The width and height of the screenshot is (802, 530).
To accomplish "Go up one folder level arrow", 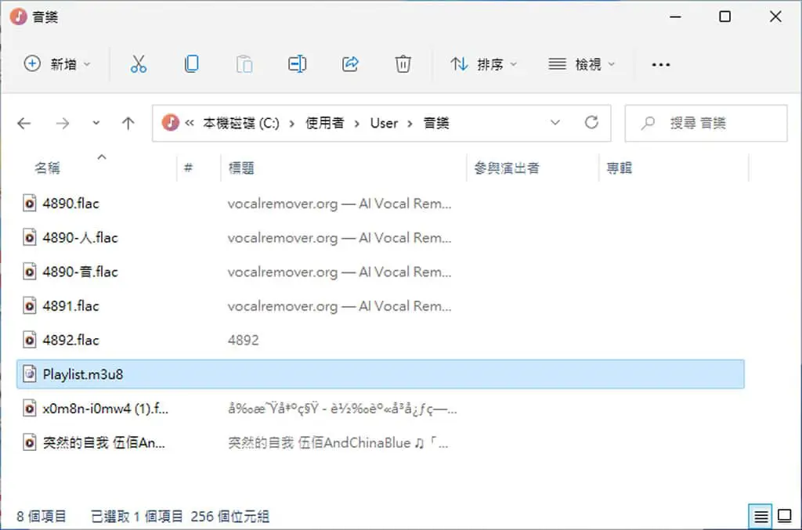I will coord(128,123).
